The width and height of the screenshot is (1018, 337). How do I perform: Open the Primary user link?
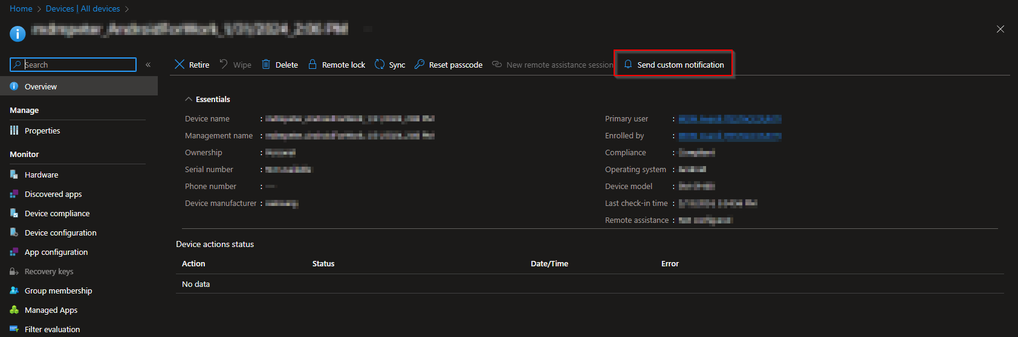point(730,119)
